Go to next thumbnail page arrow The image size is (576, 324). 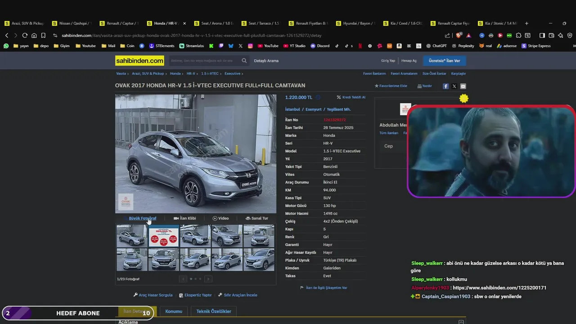point(208,279)
